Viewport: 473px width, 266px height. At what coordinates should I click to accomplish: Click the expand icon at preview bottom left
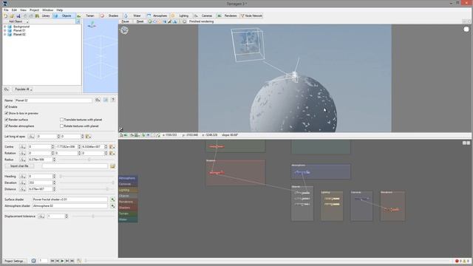121,129
